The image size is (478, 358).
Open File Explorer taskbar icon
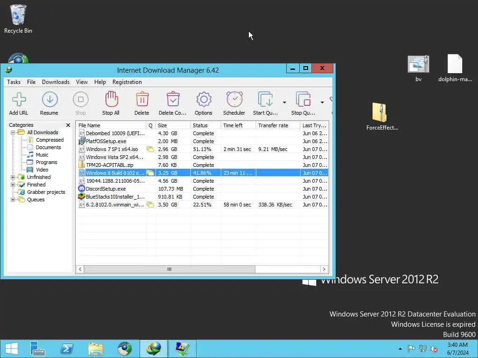pyautogui.click(x=95, y=349)
